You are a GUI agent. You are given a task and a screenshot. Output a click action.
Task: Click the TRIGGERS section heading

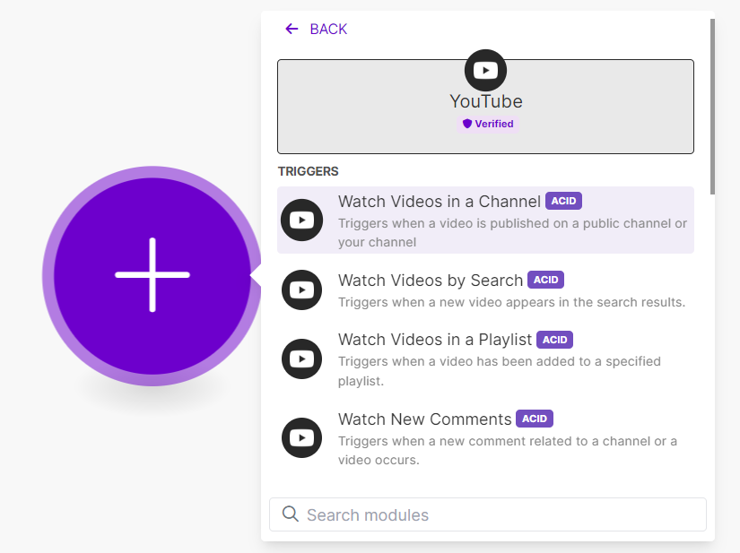(x=309, y=171)
